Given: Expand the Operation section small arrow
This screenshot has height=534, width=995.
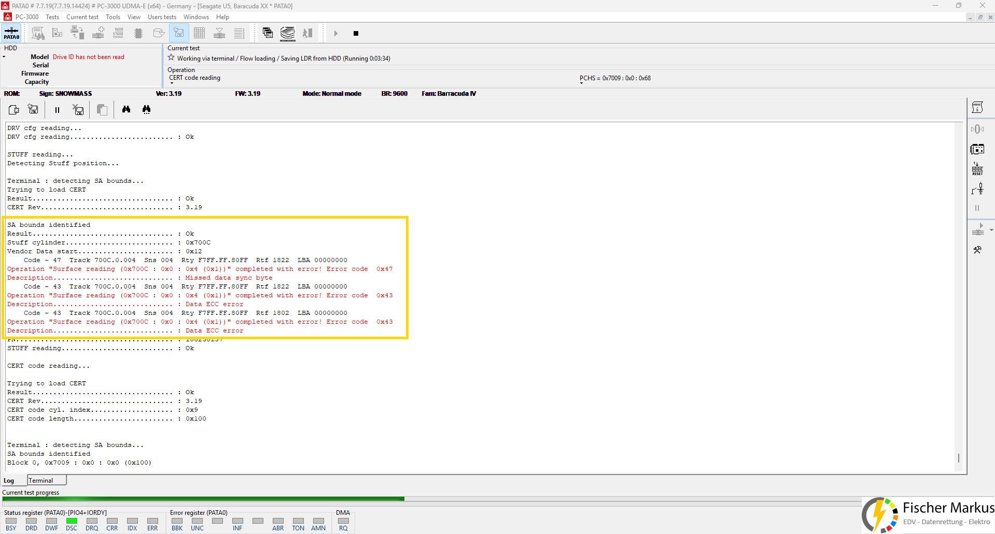Looking at the screenshot, I should pyautogui.click(x=172, y=83).
